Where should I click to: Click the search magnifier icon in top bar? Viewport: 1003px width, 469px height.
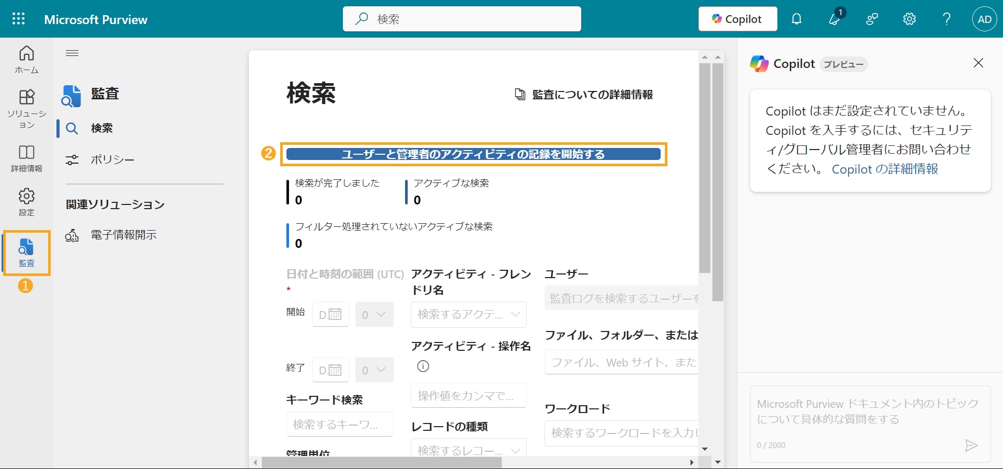click(x=361, y=19)
